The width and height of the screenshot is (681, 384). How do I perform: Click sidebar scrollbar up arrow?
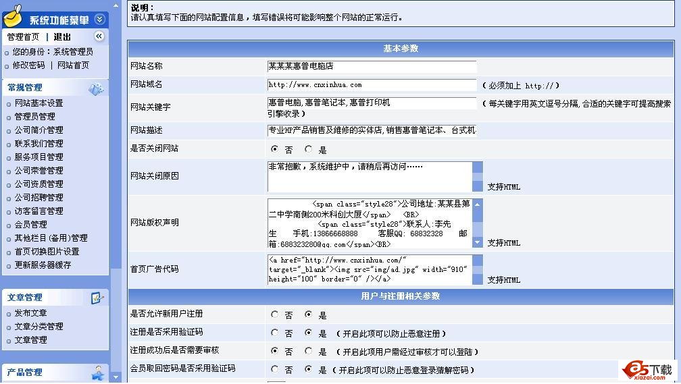pos(116,5)
